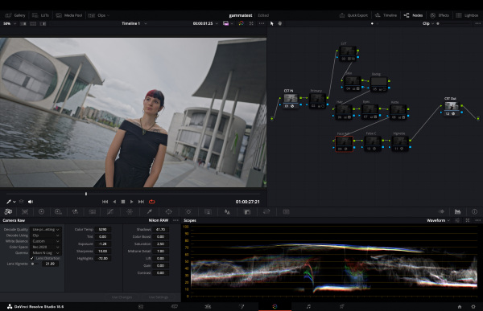This screenshot has height=311, width=483.
Task: Open the Waveform scope type dropdown
Action: (x=438, y=220)
